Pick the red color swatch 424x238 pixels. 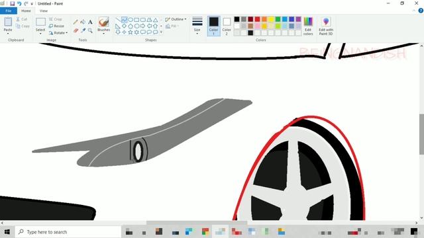[x=258, y=19]
